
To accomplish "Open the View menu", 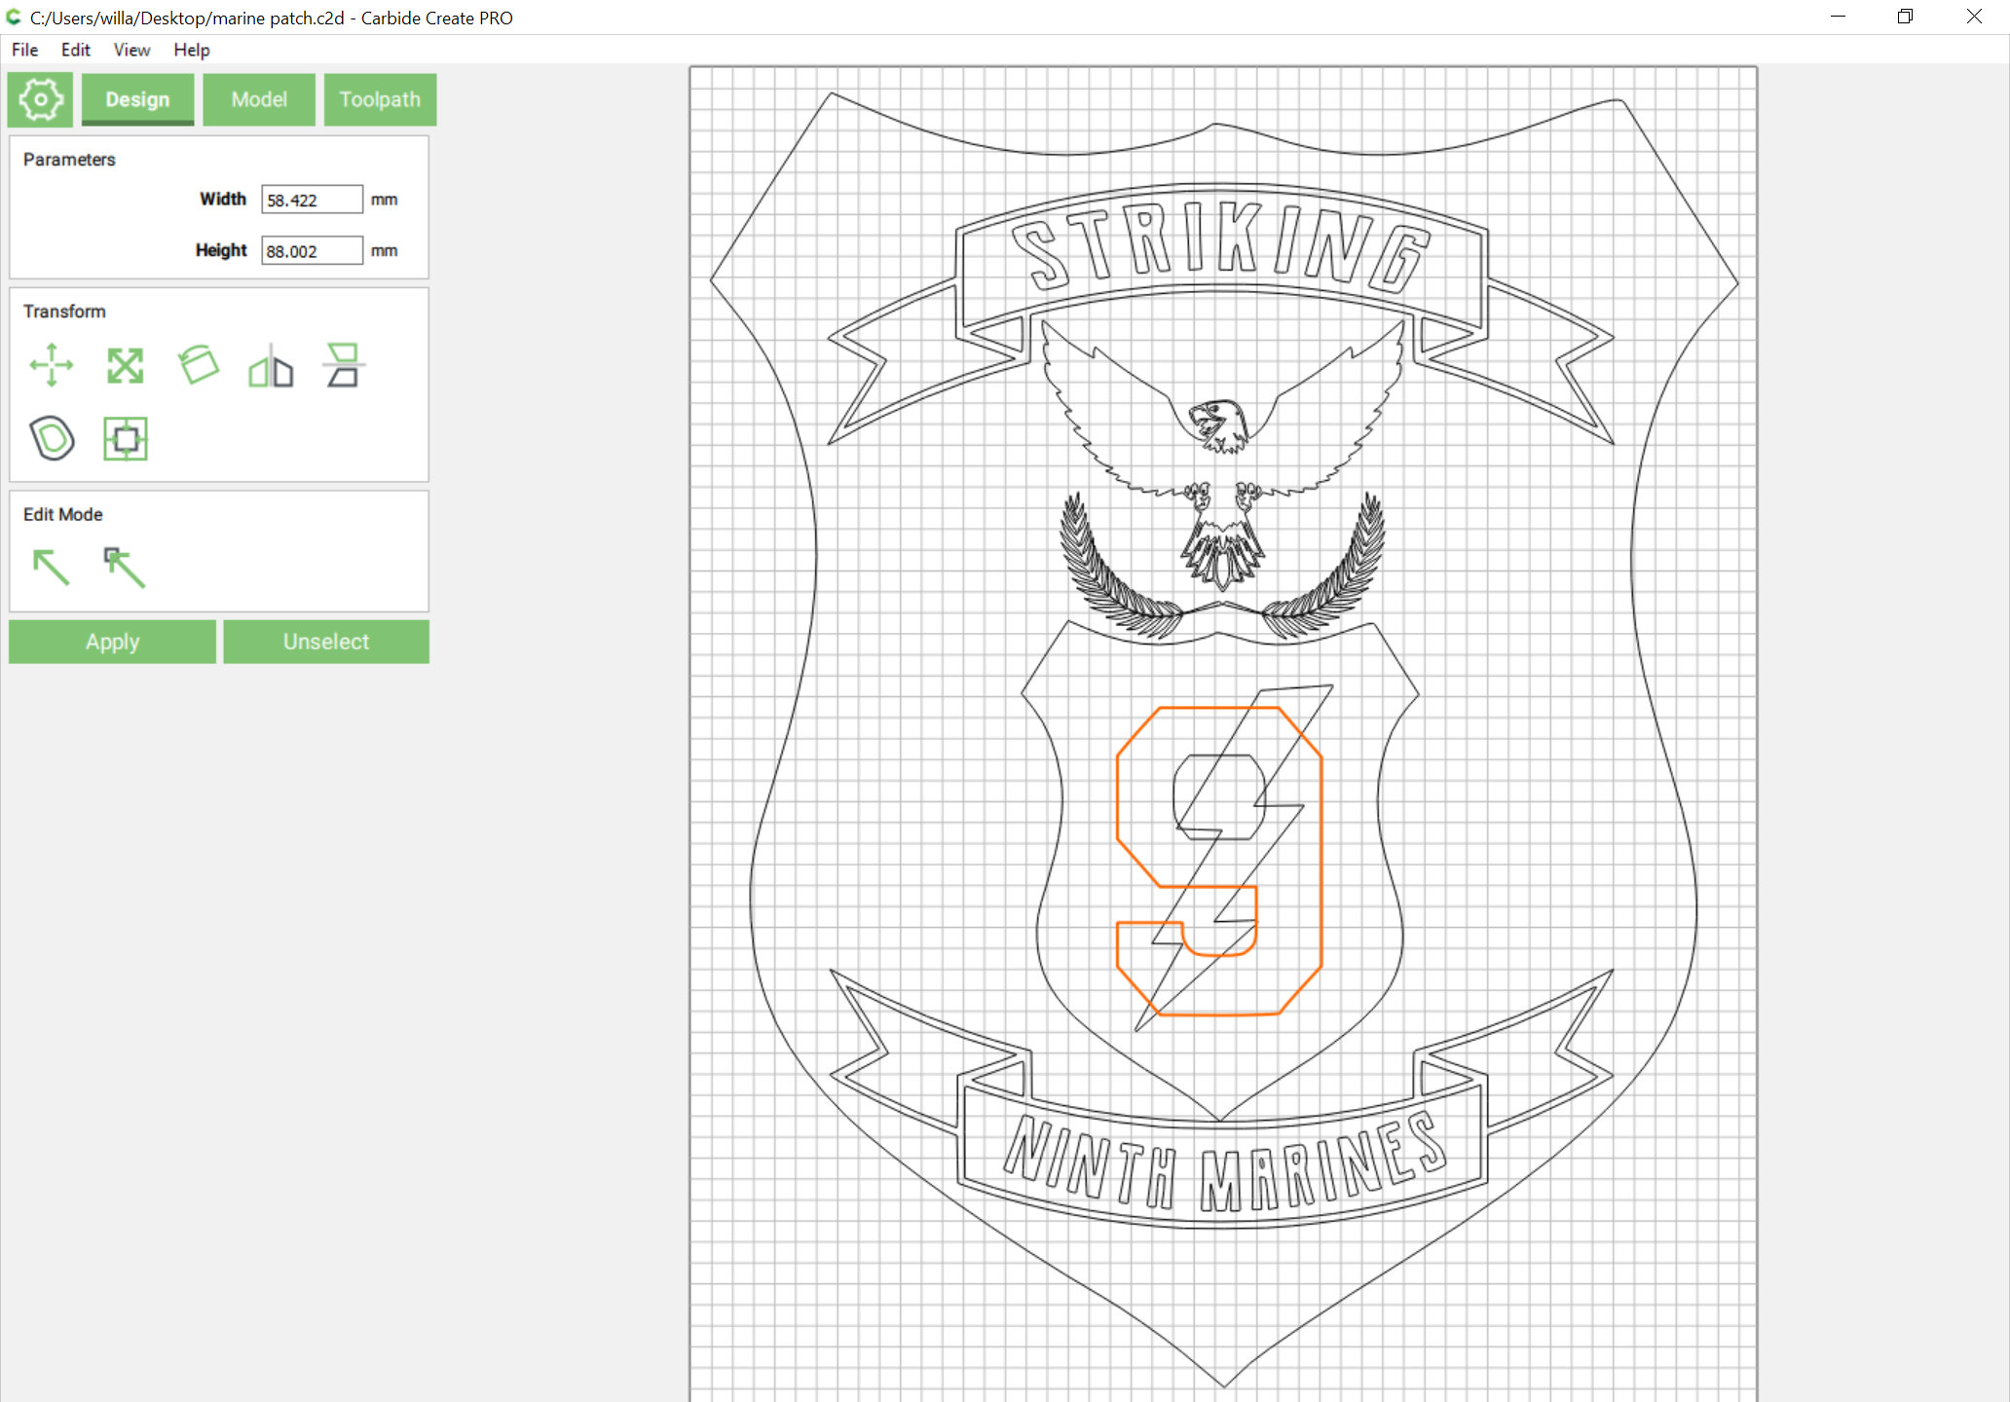I will click(x=131, y=50).
